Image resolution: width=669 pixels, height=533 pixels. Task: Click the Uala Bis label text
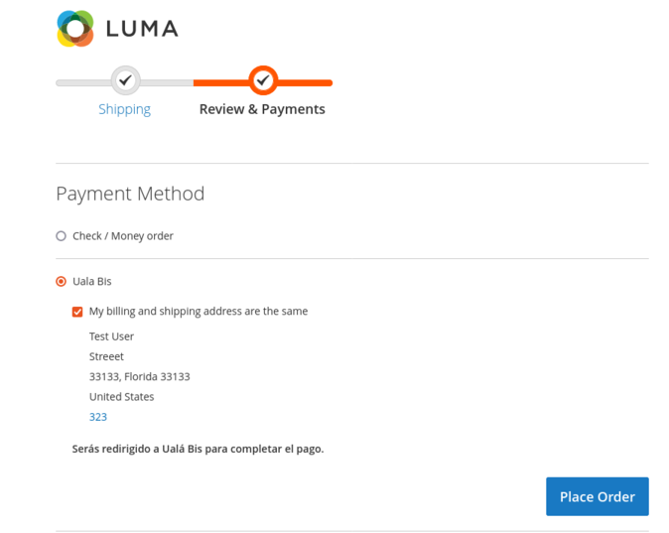tap(92, 282)
